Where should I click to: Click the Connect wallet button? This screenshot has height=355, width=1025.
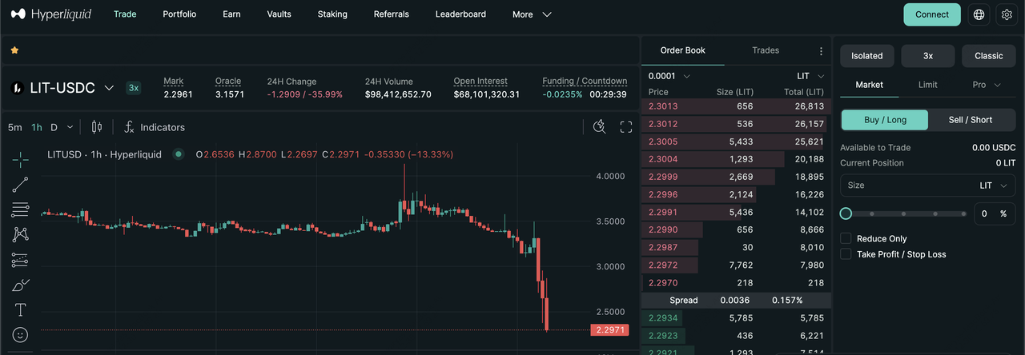pos(932,14)
